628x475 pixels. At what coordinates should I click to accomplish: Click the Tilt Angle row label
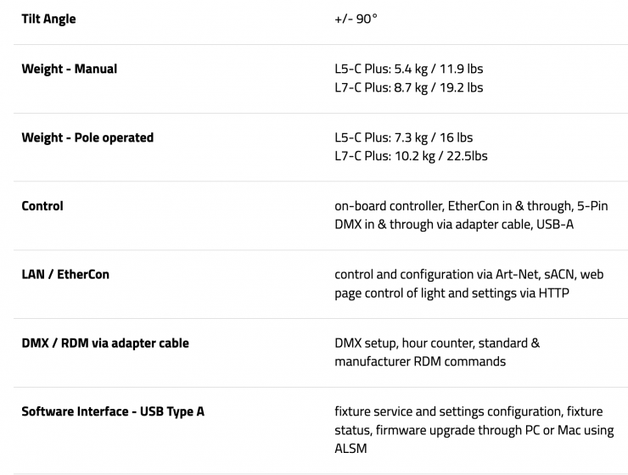pyautogui.click(x=48, y=19)
